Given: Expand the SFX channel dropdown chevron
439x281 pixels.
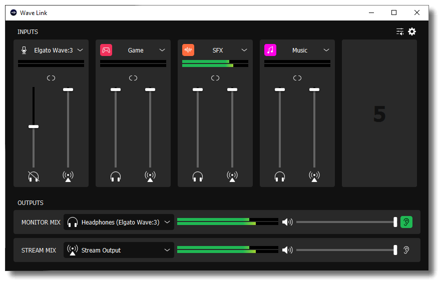Looking at the screenshot, I should pyautogui.click(x=244, y=50).
